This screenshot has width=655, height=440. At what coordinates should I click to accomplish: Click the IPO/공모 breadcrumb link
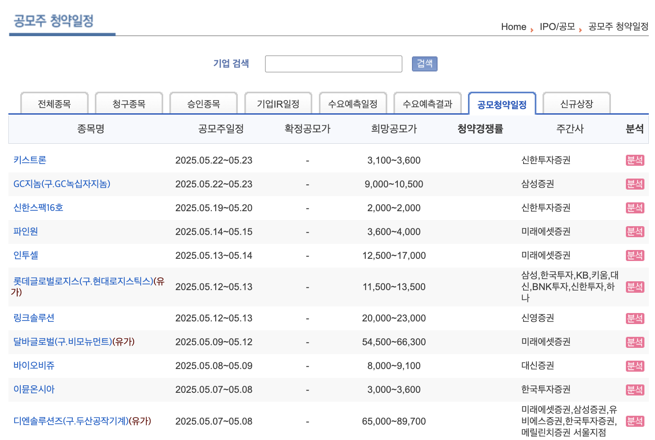(557, 26)
